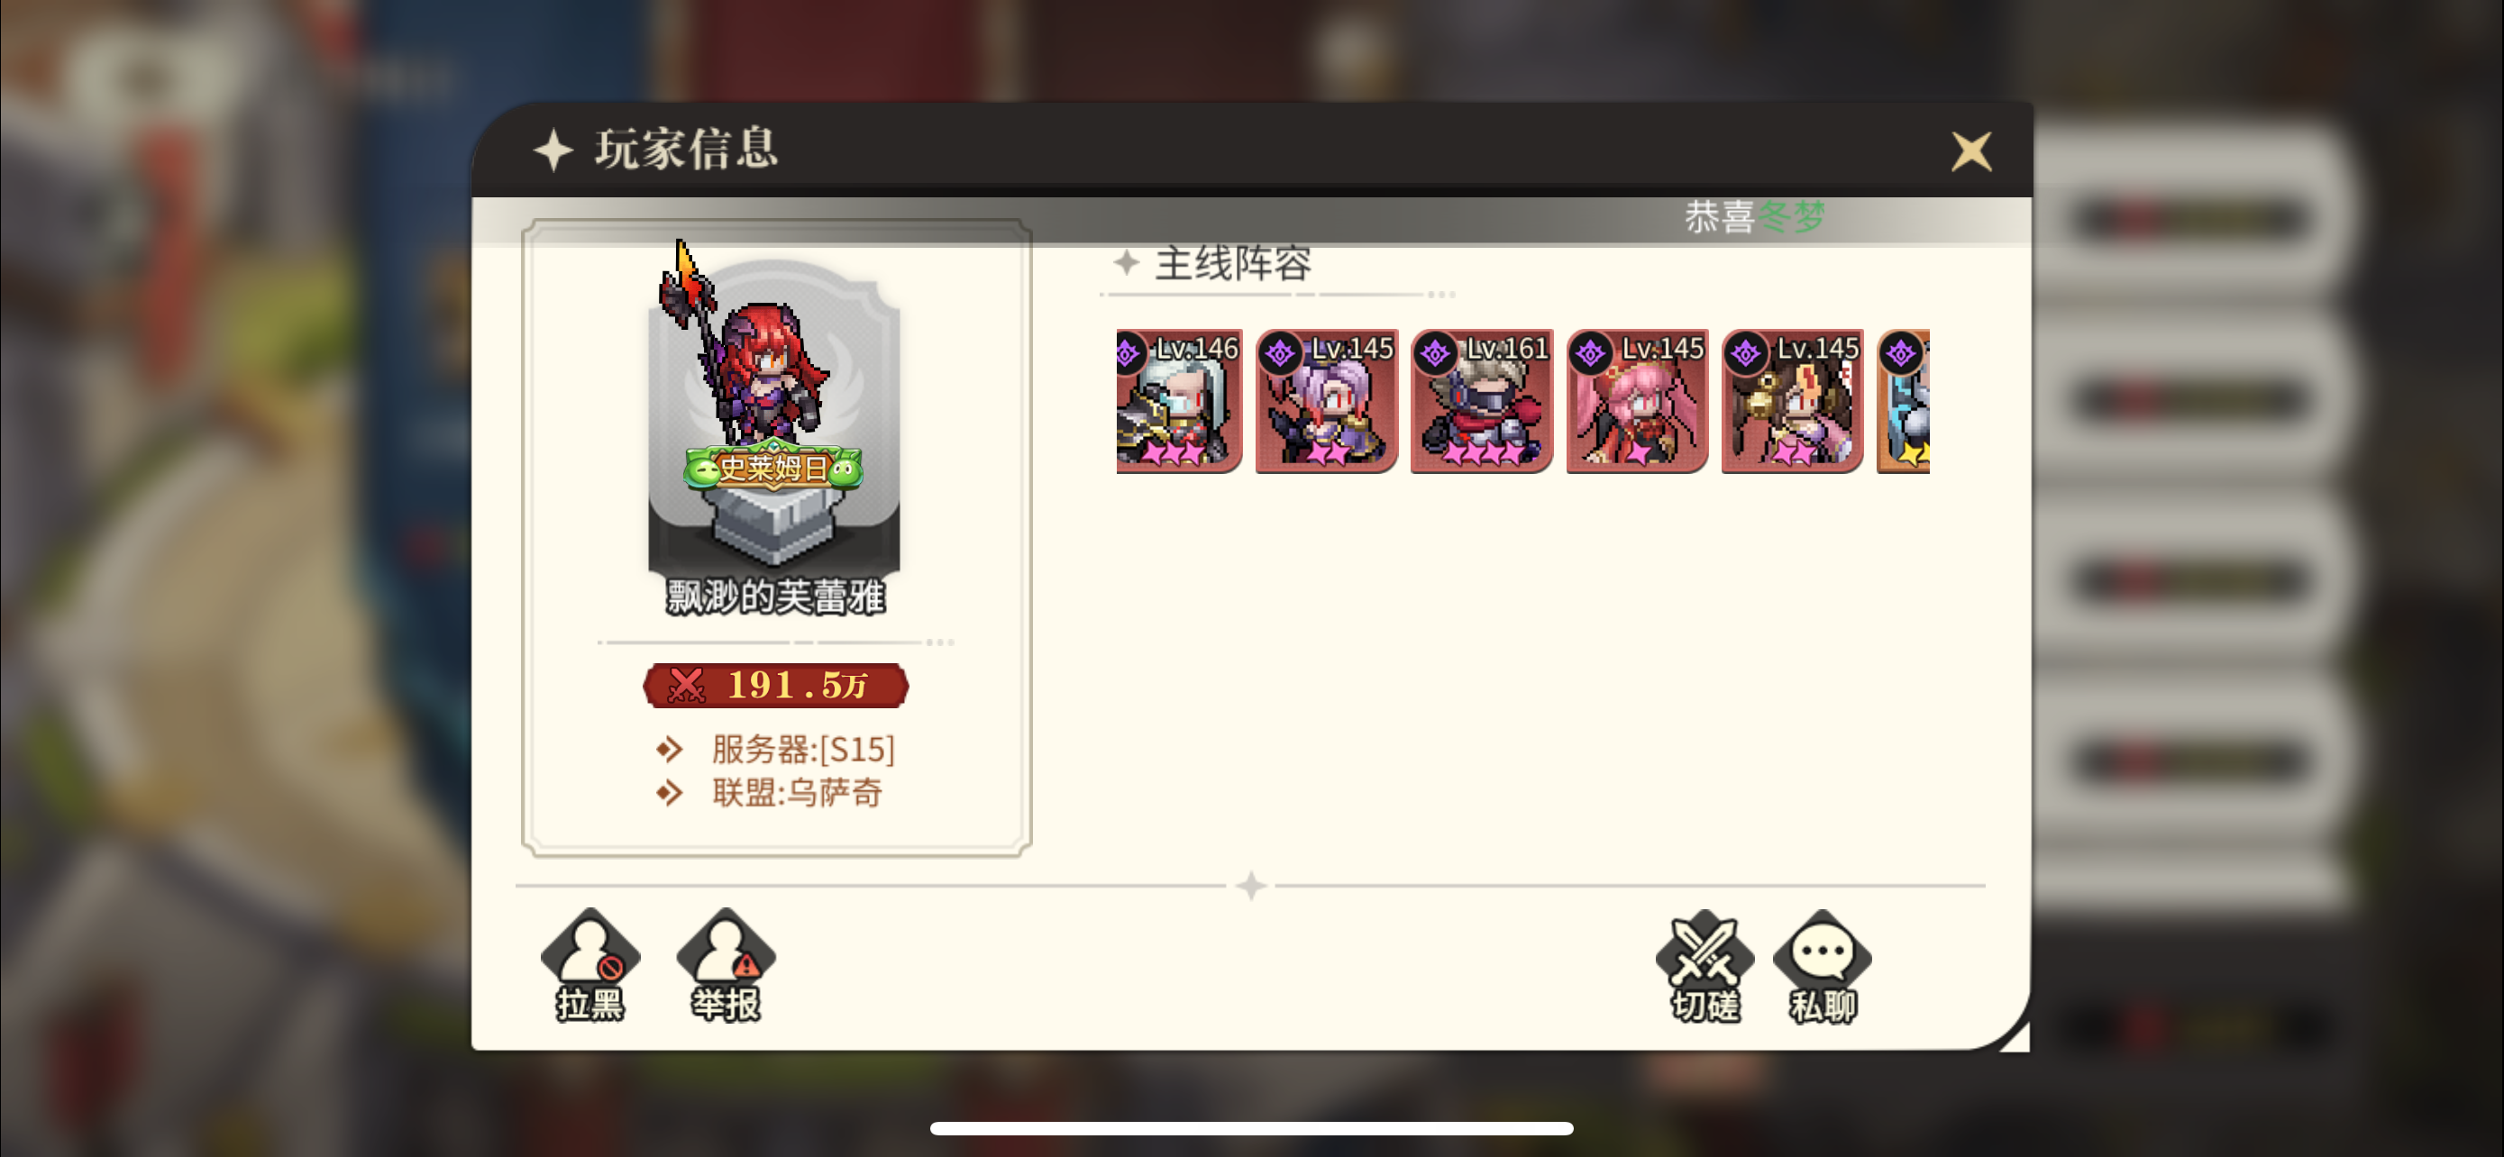
Task: Tap the 联盟:乌萨奇 alliance text
Action: (797, 794)
